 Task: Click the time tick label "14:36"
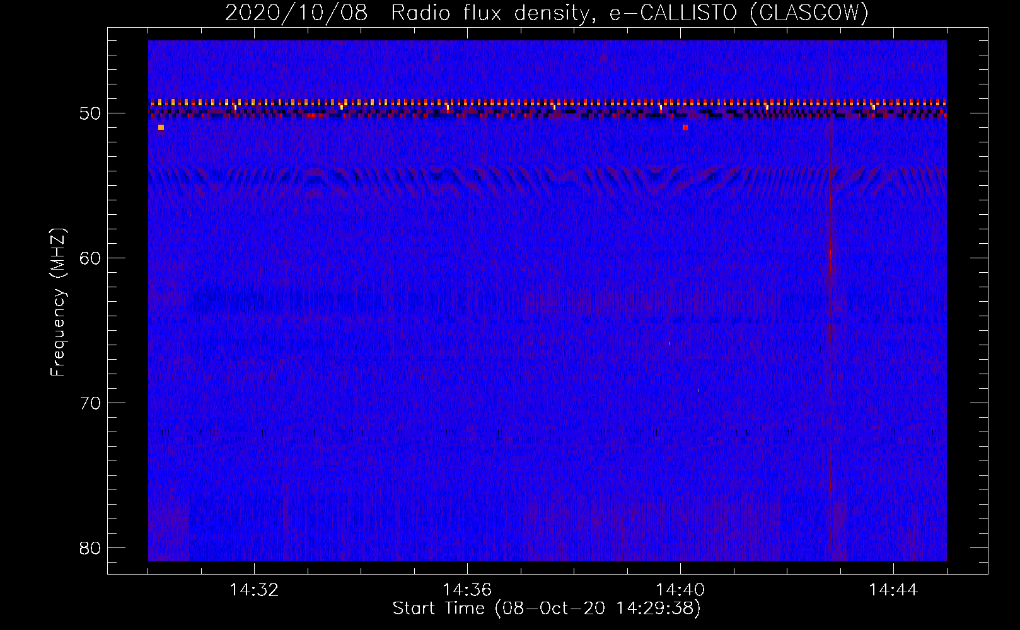pyautogui.click(x=467, y=590)
